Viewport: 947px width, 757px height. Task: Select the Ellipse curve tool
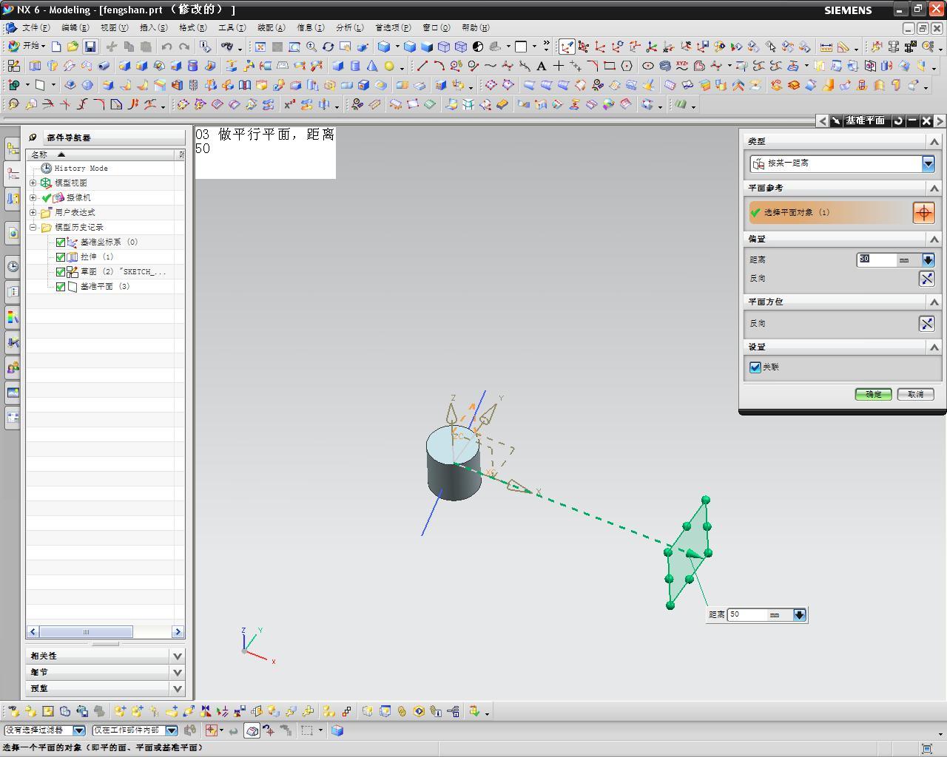(x=648, y=66)
